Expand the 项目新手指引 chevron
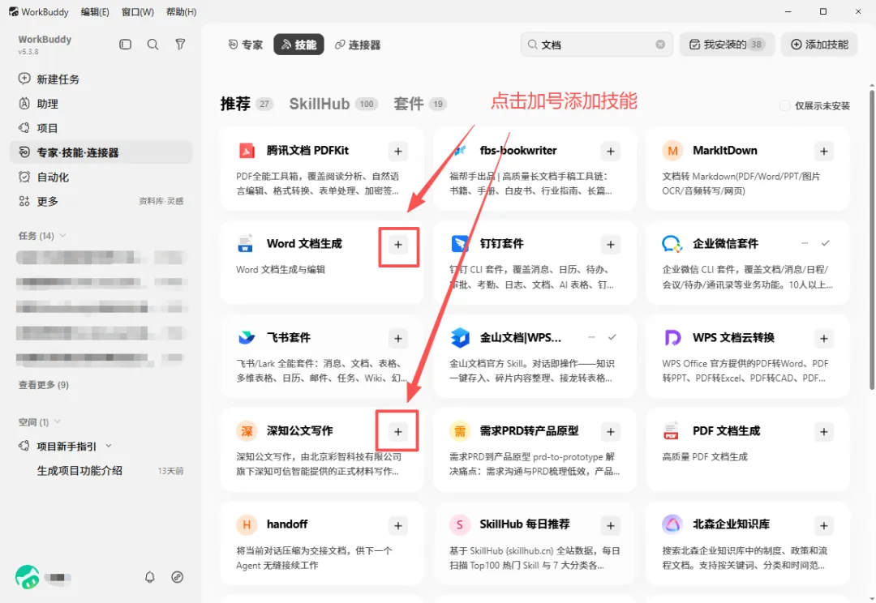 click(x=109, y=446)
